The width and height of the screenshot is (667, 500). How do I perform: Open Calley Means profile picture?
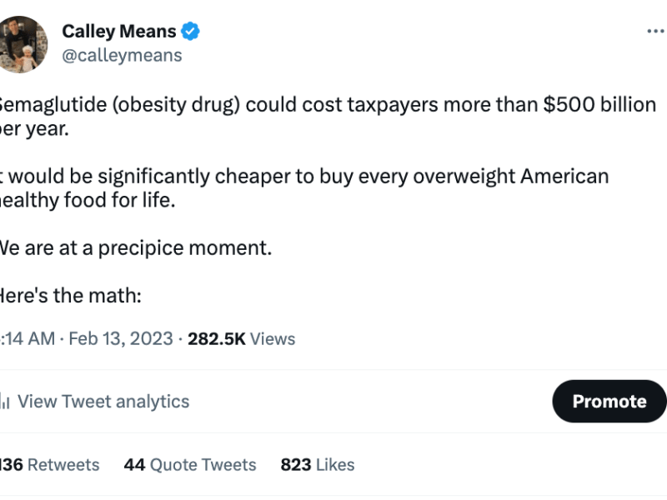point(23,43)
